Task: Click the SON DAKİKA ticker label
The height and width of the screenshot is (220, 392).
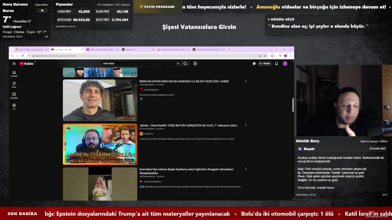Action: coord(22,214)
